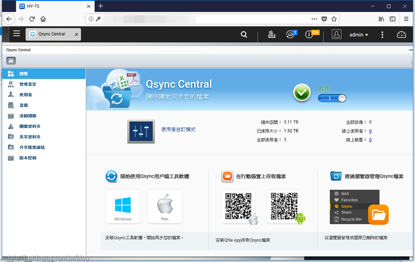Click the 從瀏覽器管理或還原已刪除的檔案 text
The image size is (415, 262).
[356, 238]
